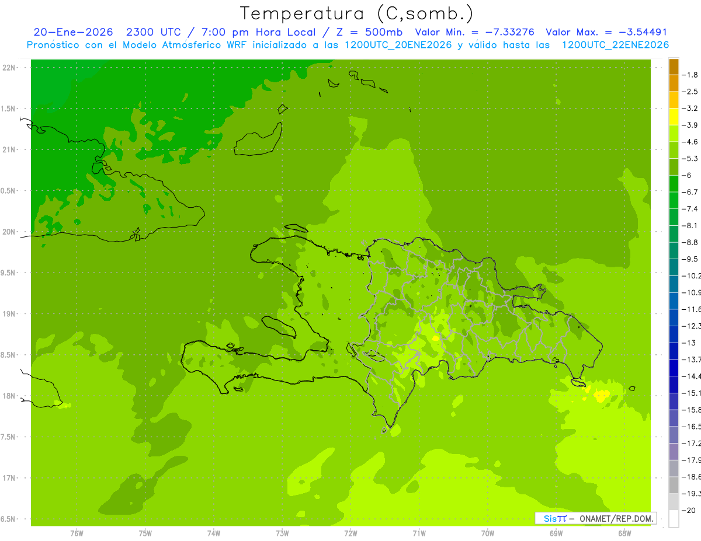Click "Valor Max. = -3.54491" text
The height and width of the screenshot is (541, 701).
pyautogui.click(x=606, y=32)
